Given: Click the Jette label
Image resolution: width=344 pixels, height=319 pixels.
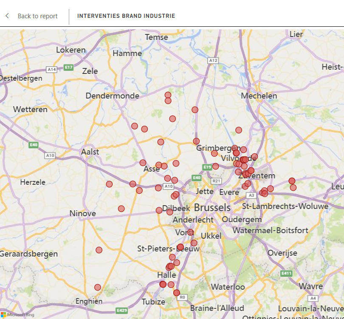Looking at the screenshot, I should click(205, 192).
